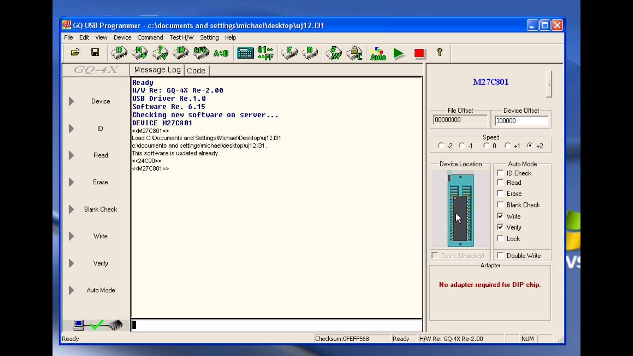Enable the ID Check checkbox
The height and width of the screenshot is (356, 633).
pos(500,173)
